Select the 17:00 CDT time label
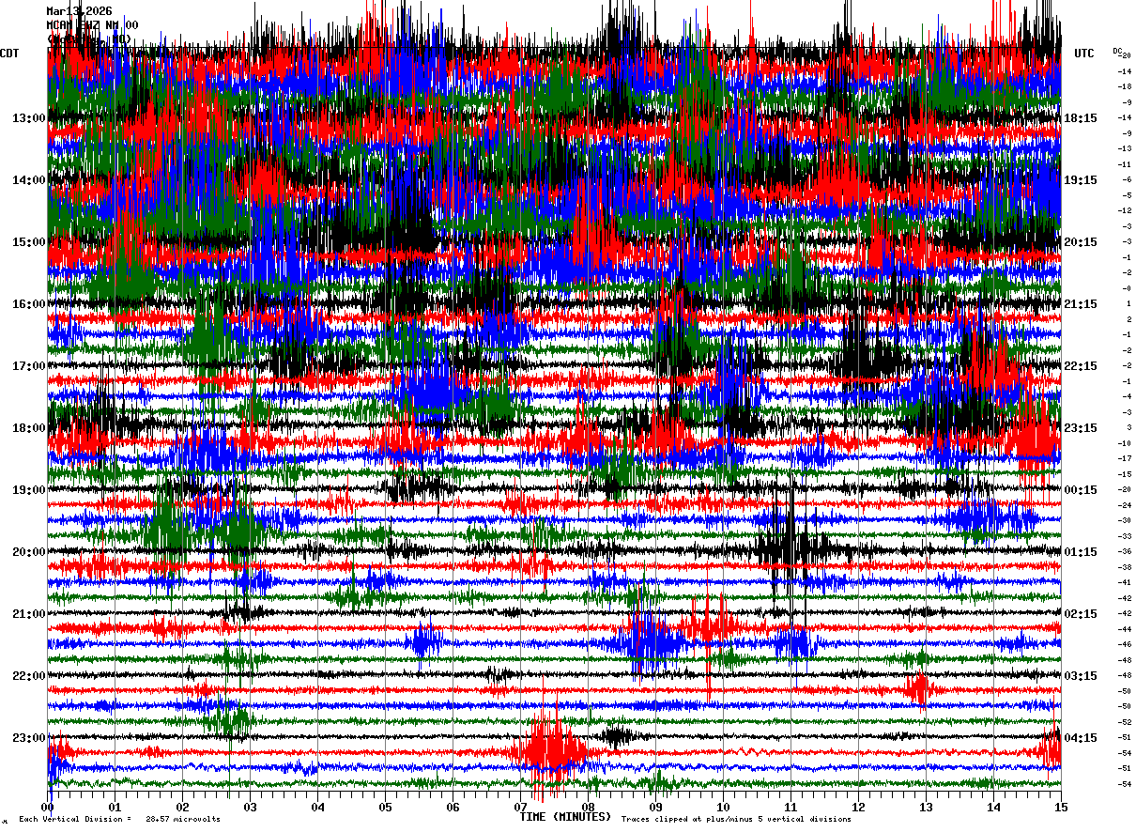The height and width of the screenshot is (832, 1136). pos(29,366)
